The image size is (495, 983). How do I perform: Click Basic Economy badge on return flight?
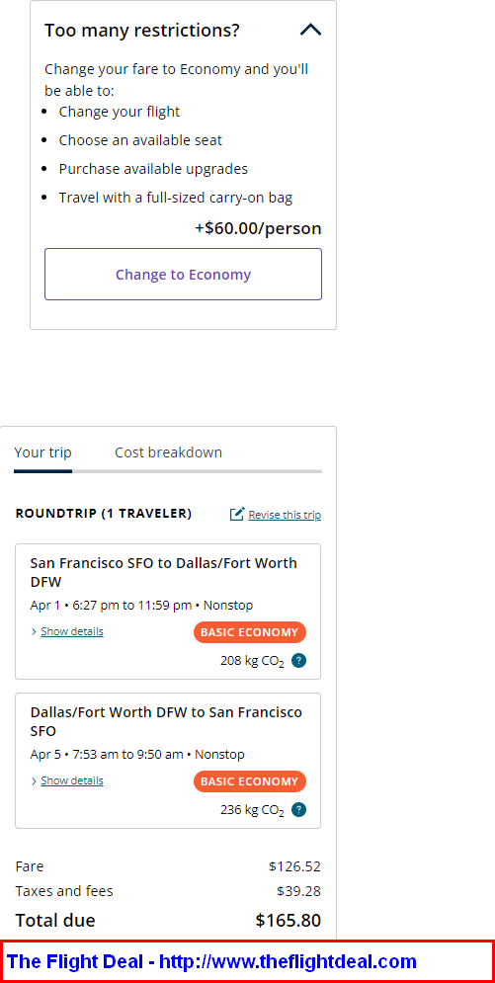[x=249, y=781]
